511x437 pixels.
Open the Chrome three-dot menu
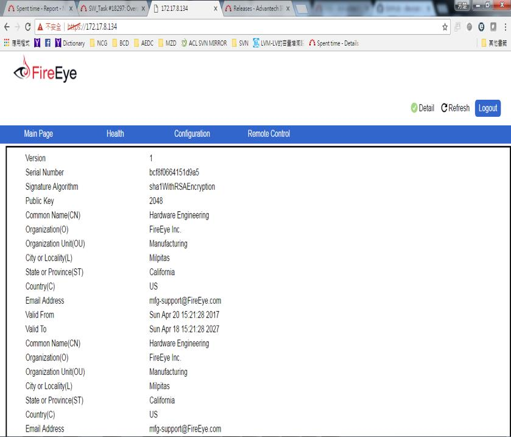(505, 27)
